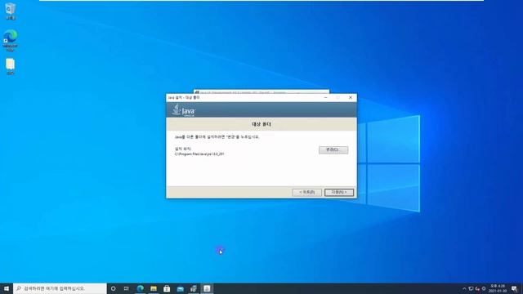This screenshot has height=294, width=523.
Task: Click the Change (변경) button in Java installer
Action: coord(333,149)
